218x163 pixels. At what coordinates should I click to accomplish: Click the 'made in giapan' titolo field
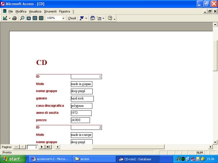(81, 84)
